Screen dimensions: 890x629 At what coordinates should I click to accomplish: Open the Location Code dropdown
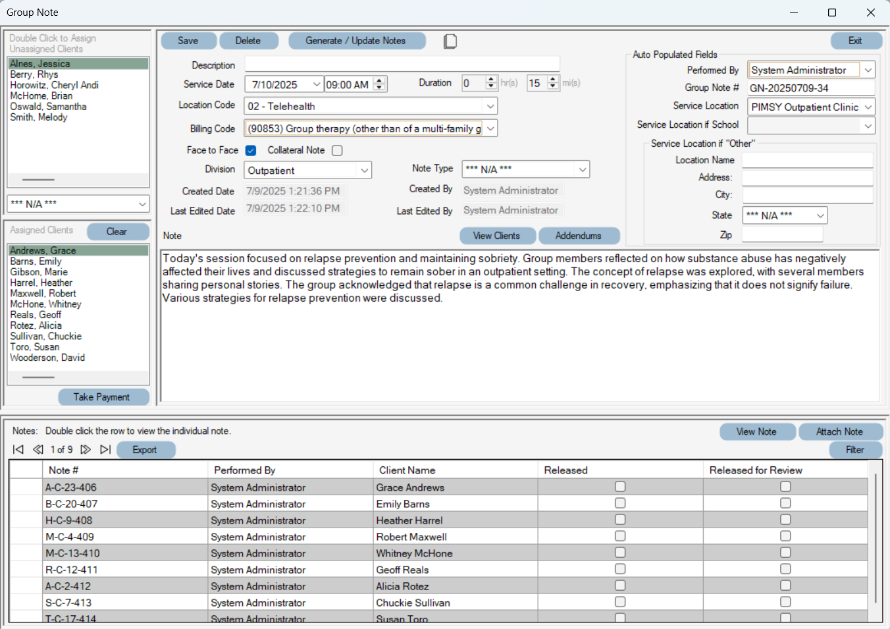tap(490, 105)
